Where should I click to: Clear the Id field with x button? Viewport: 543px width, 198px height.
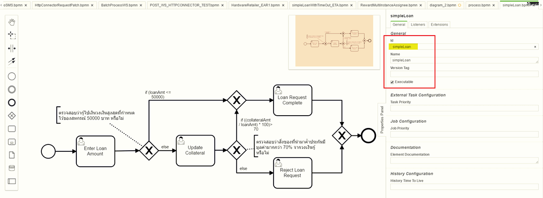coord(535,47)
